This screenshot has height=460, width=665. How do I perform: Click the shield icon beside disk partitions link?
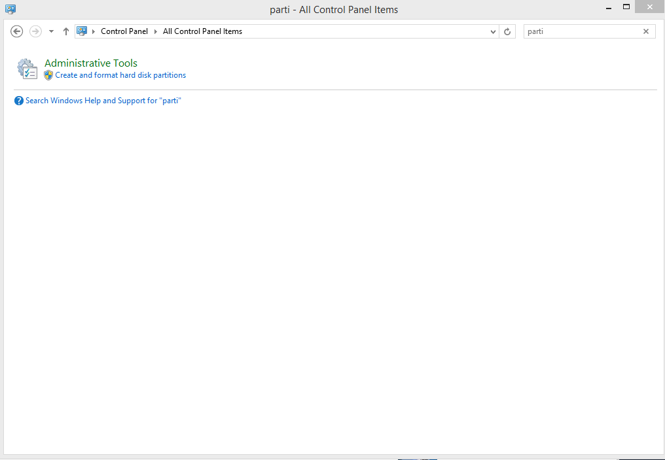coord(48,75)
